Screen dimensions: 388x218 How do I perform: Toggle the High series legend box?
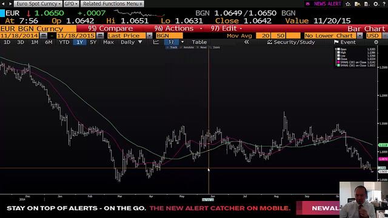click(x=338, y=53)
